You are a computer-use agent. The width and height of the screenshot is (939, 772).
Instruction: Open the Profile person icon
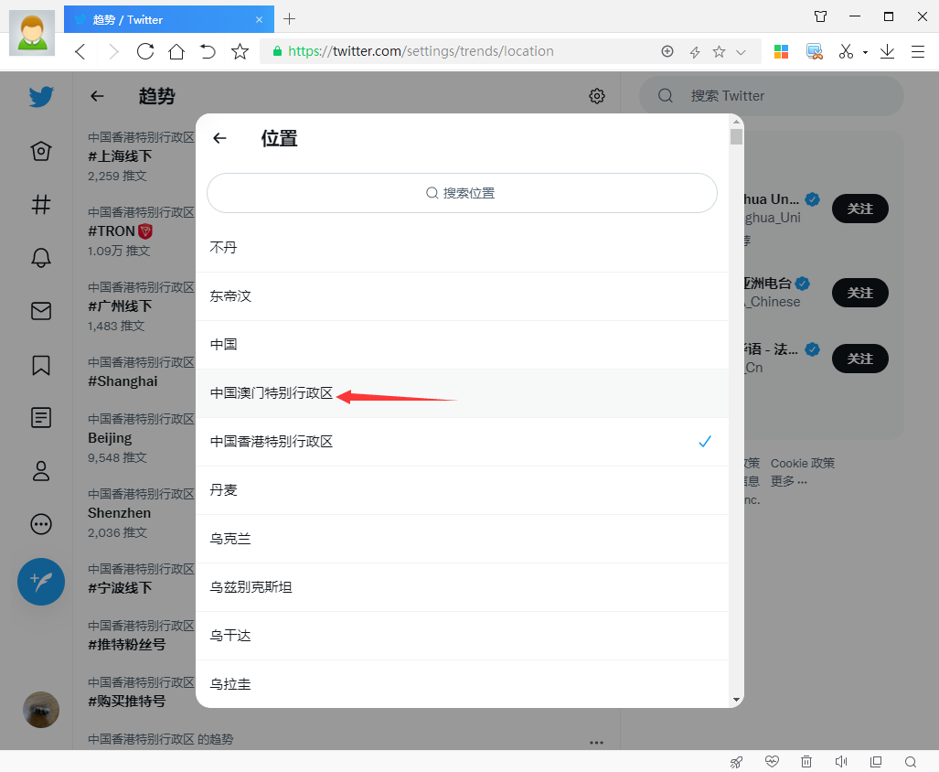[41, 471]
